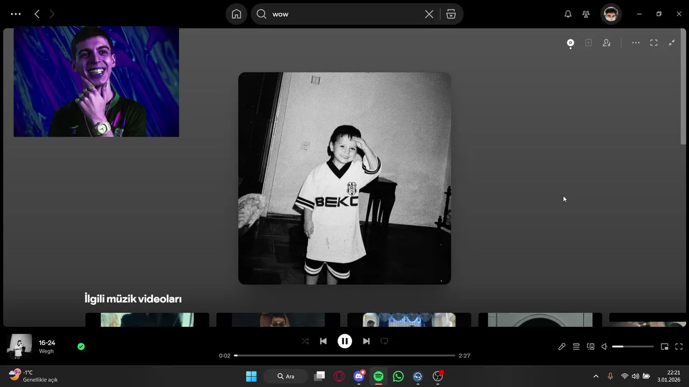Open OBS Studio from the taskbar
Screen dimensions: 689x387
coord(438,376)
